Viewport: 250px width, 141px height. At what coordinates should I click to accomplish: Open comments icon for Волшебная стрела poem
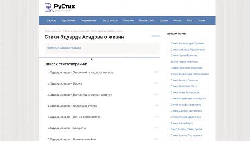pos(156,105)
